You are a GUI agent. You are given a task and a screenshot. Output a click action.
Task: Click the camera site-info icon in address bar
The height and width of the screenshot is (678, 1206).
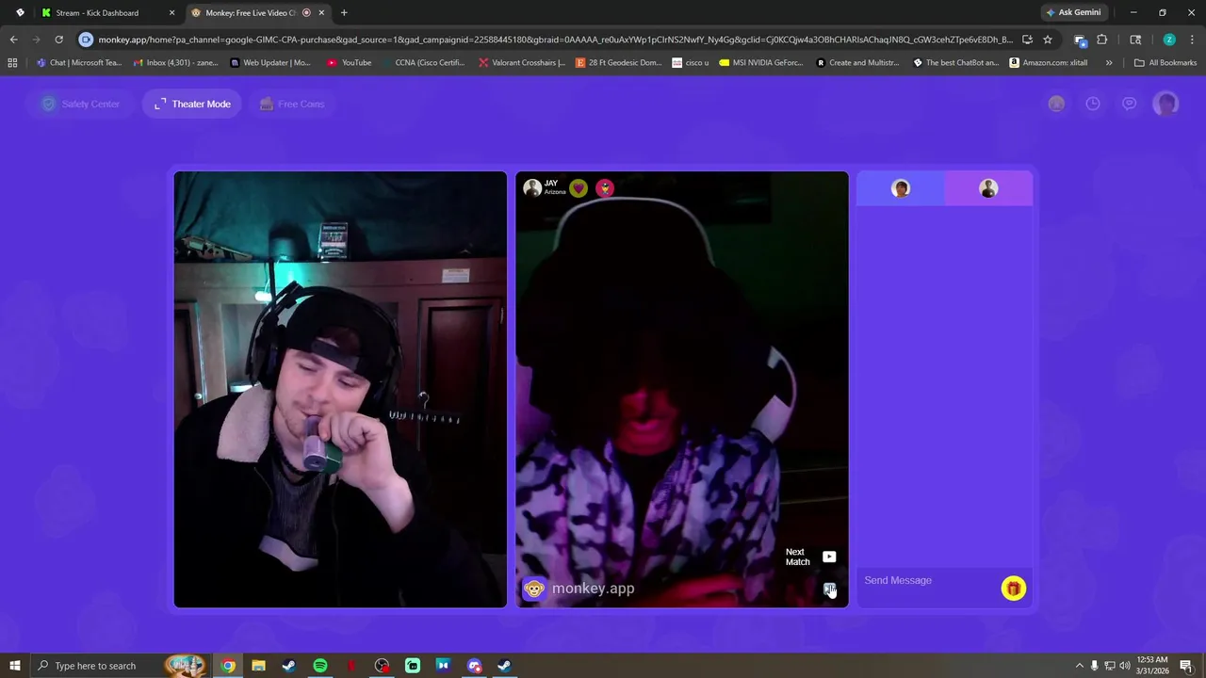(86, 40)
